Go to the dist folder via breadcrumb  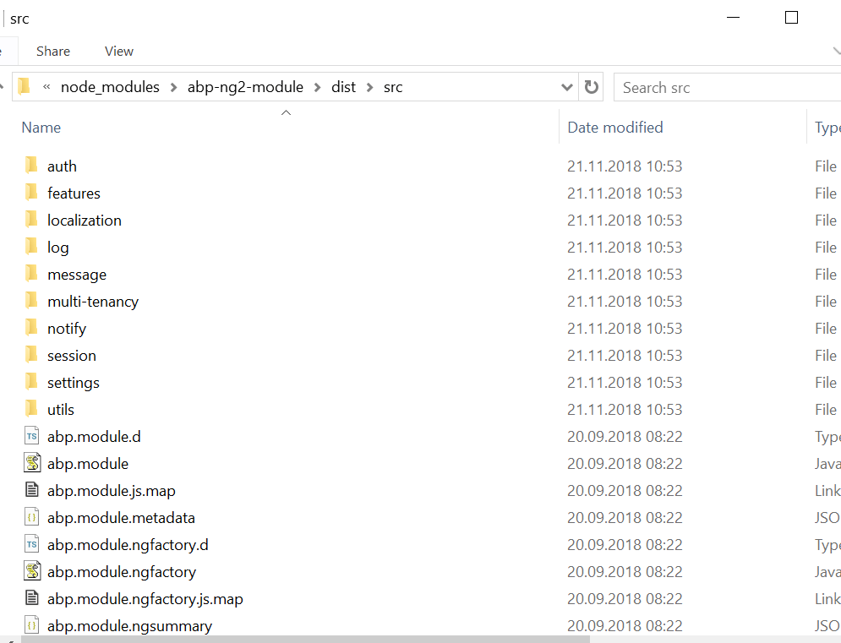pyautogui.click(x=343, y=86)
